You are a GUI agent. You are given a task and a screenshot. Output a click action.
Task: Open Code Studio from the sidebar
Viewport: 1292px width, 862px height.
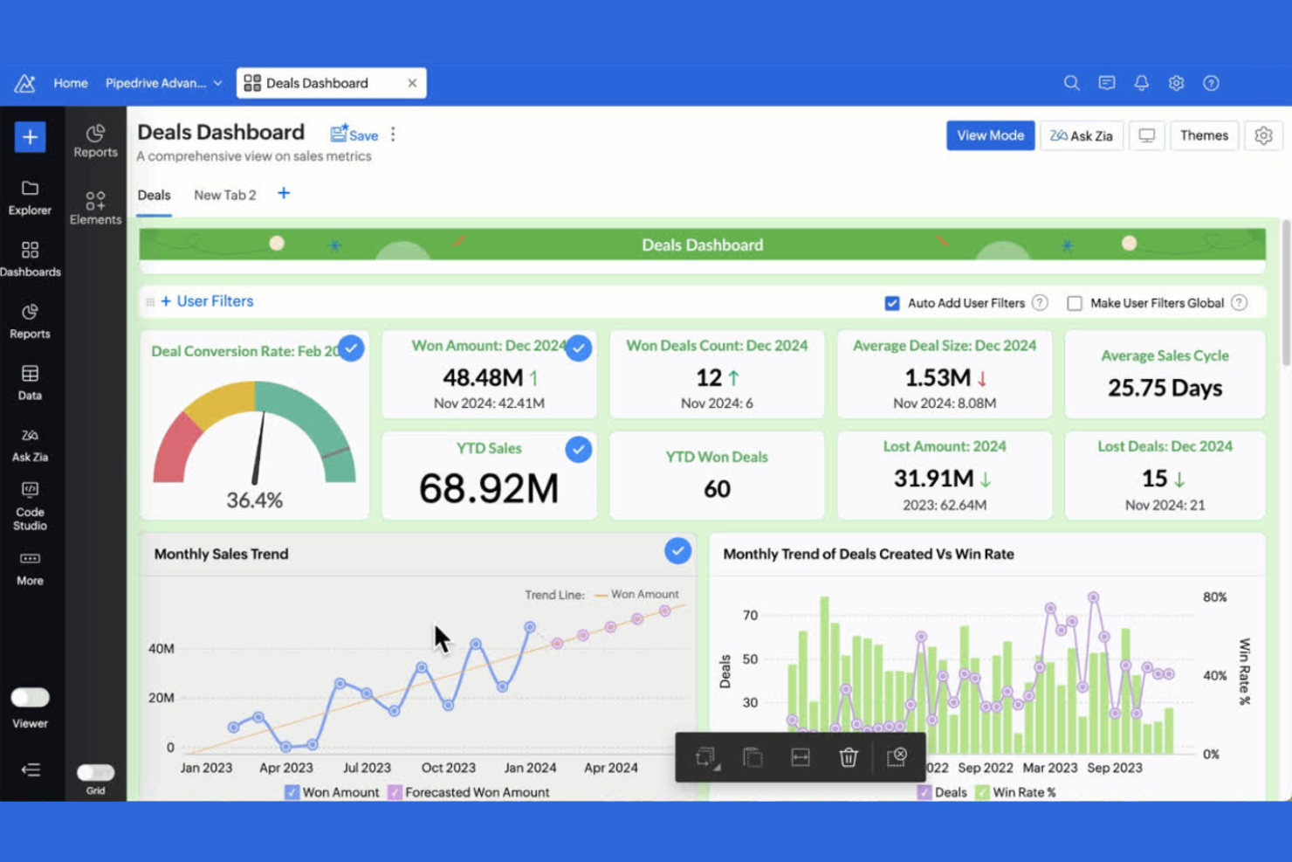tap(31, 502)
